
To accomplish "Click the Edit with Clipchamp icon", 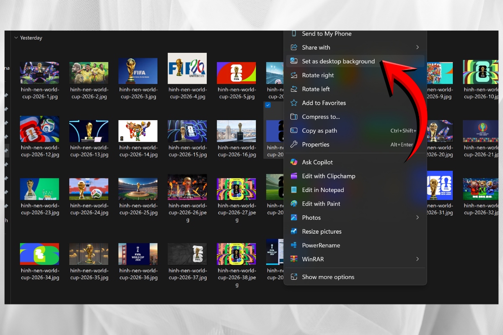I will (294, 176).
